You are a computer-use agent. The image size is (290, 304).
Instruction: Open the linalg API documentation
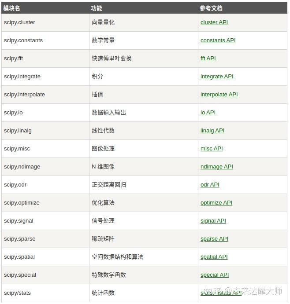(x=212, y=131)
